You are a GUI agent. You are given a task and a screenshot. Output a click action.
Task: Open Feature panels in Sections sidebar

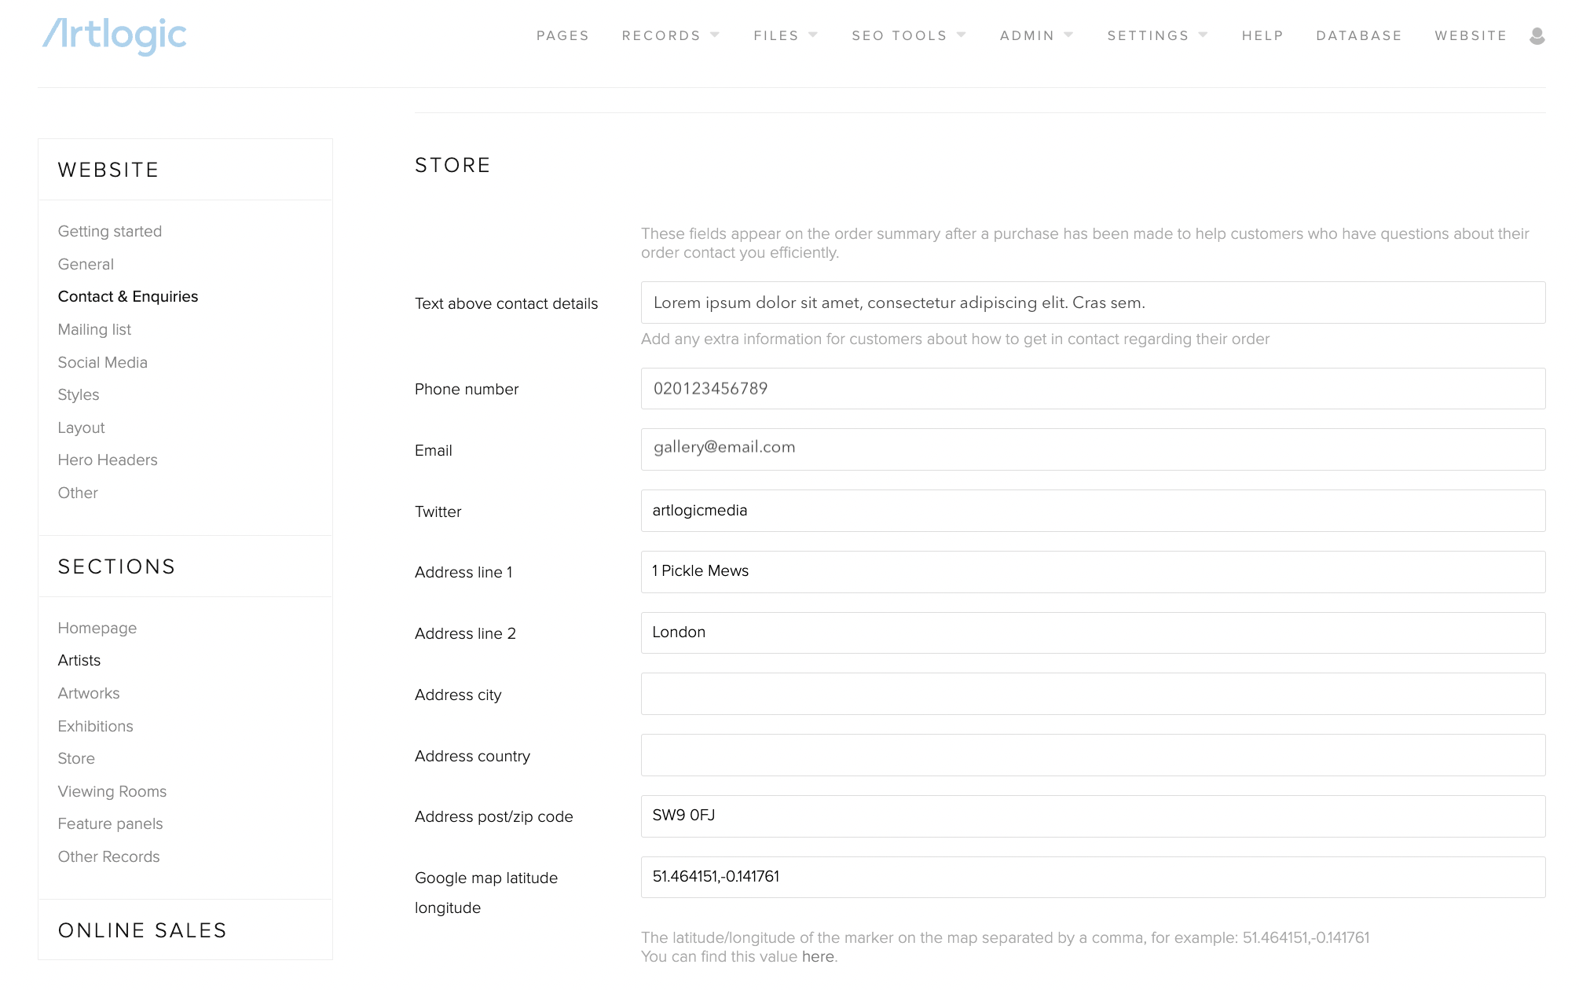pos(110,823)
